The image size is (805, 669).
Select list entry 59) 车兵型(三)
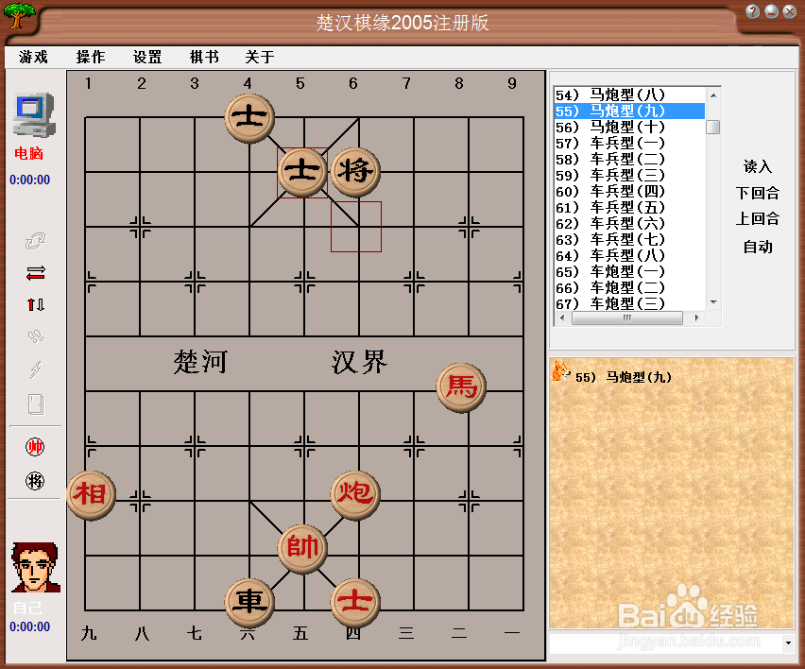pyautogui.click(x=630, y=175)
